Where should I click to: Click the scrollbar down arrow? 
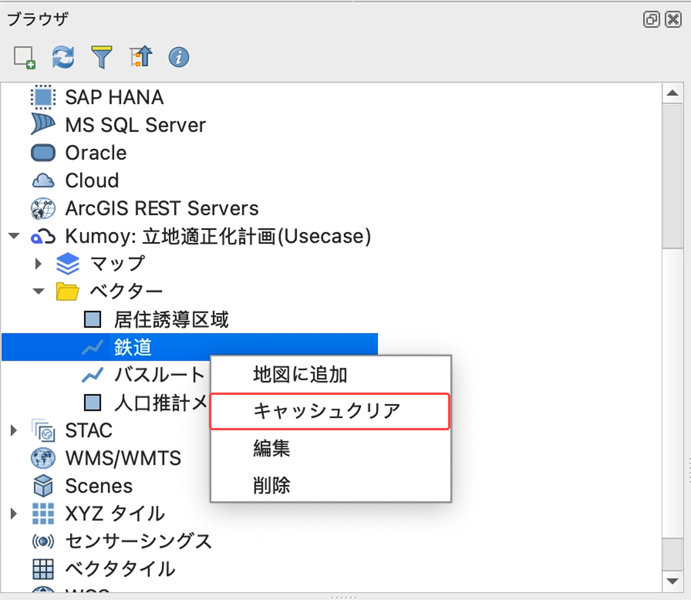(672, 581)
